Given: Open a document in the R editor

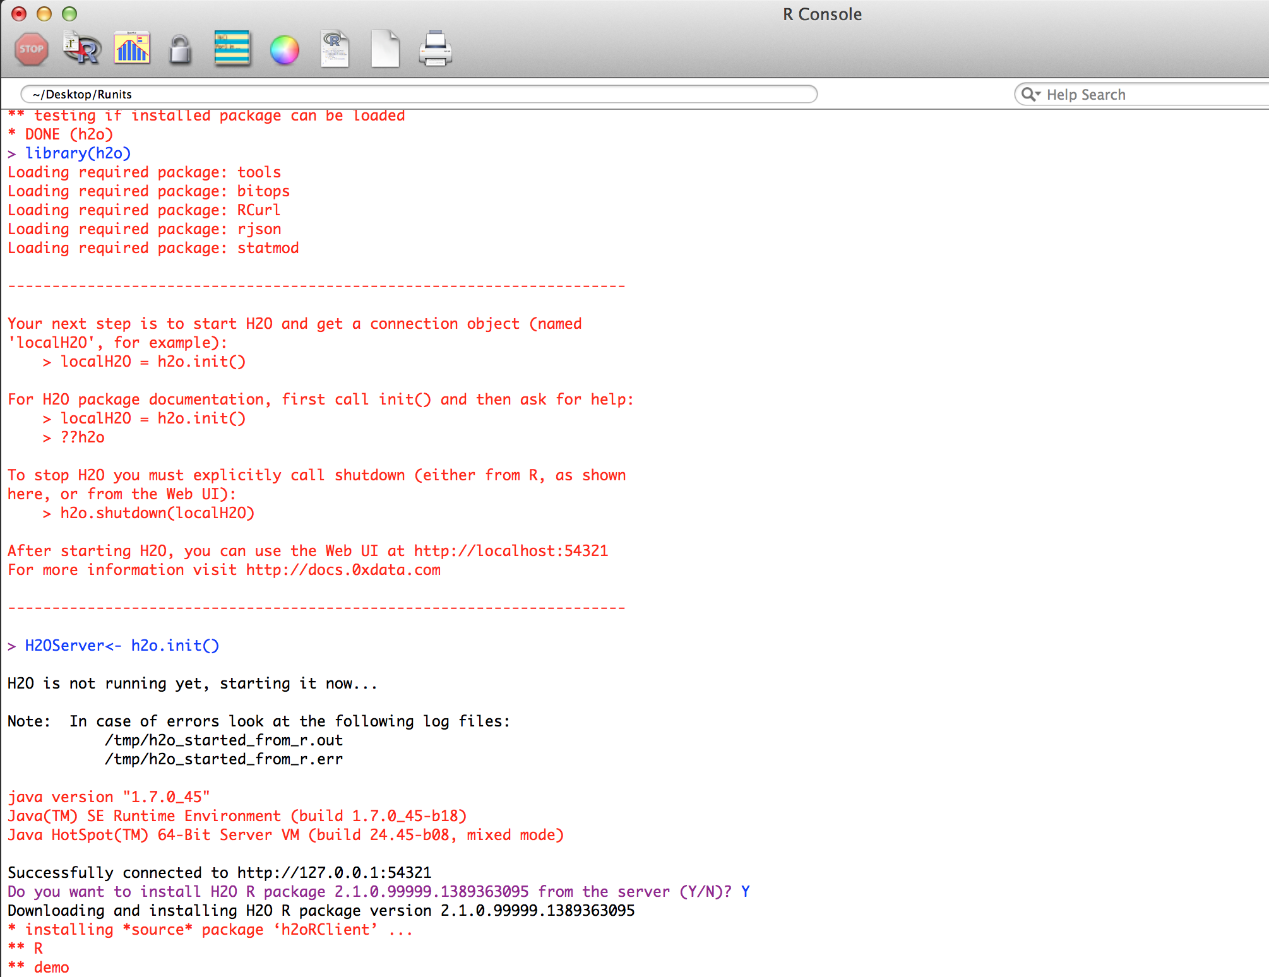Looking at the screenshot, I should point(334,49).
